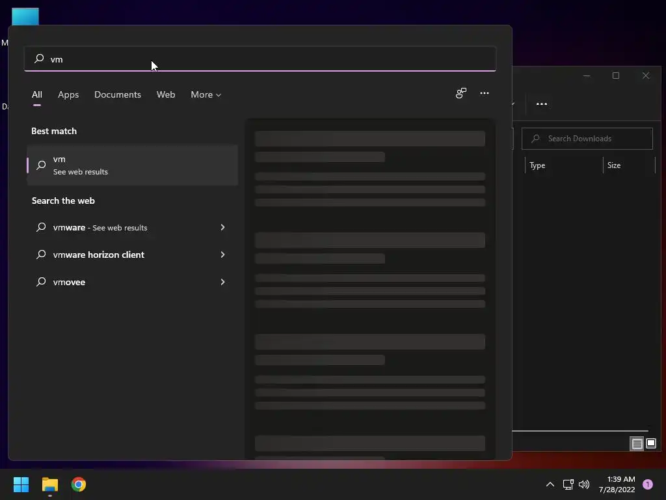Sort by the Type column in File Explorer
Screen dimensions: 666x500
[x=564, y=165]
